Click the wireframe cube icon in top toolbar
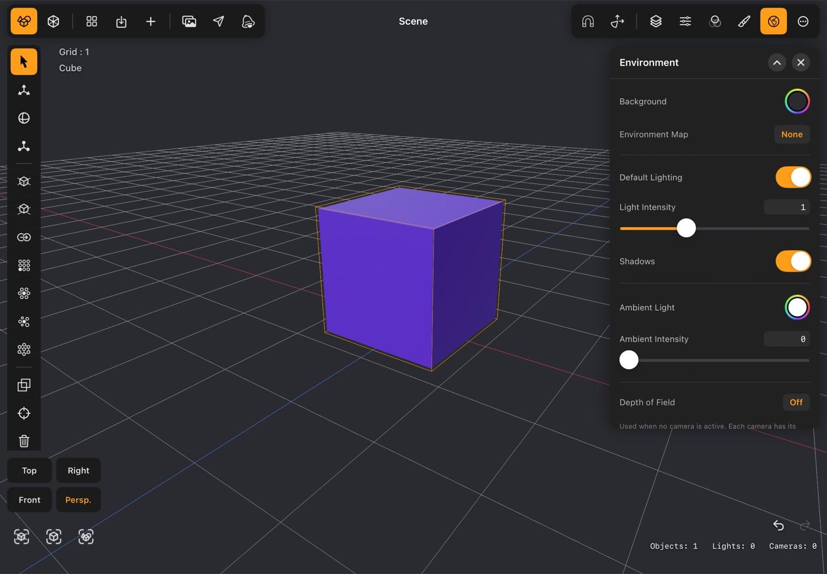Image resolution: width=827 pixels, height=574 pixels. tap(53, 21)
